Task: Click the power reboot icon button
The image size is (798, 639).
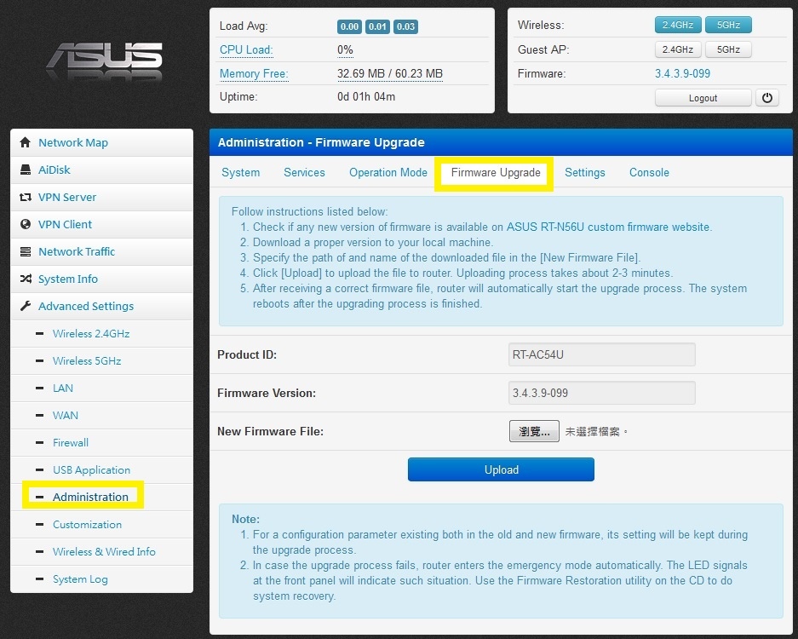Action: (x=767, y=98)
